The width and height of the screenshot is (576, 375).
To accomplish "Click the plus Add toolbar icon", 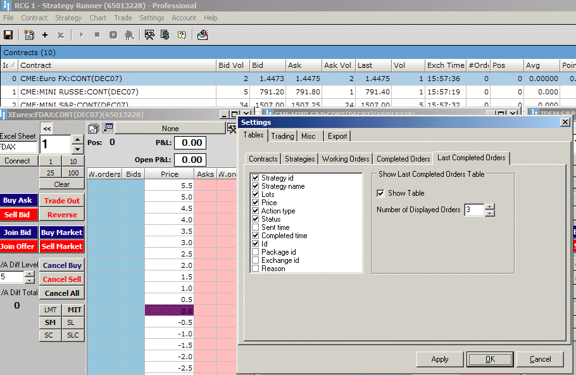I will [45, 35].
